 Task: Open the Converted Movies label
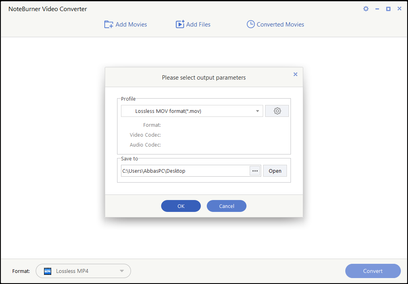[x=280, y=25]
